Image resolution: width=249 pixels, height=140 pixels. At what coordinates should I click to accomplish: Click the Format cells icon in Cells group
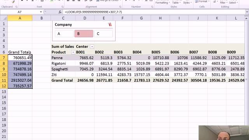[196, 1]
